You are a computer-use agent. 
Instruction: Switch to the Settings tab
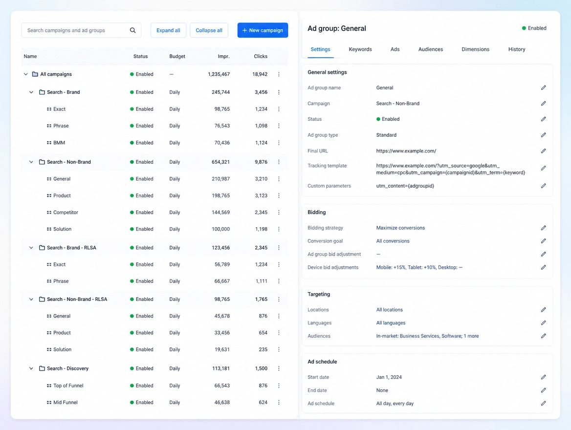(320, 49)
